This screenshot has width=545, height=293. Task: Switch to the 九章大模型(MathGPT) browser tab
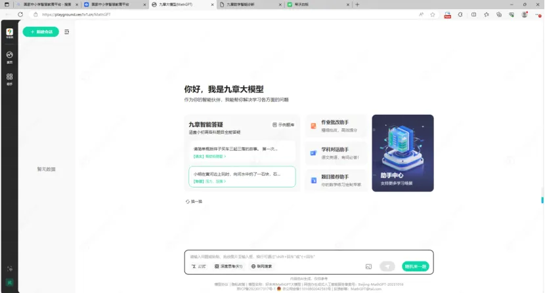click(x=183, y=5)
